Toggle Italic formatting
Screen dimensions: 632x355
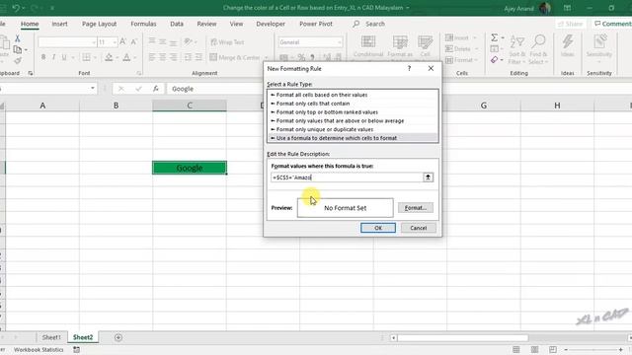(53, 57)
